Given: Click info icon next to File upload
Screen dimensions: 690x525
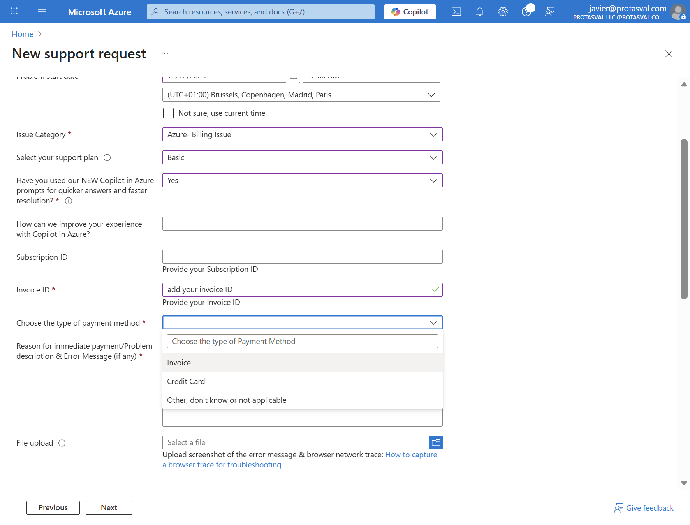Looking at the screenshot, I should (x=62, y=443).
